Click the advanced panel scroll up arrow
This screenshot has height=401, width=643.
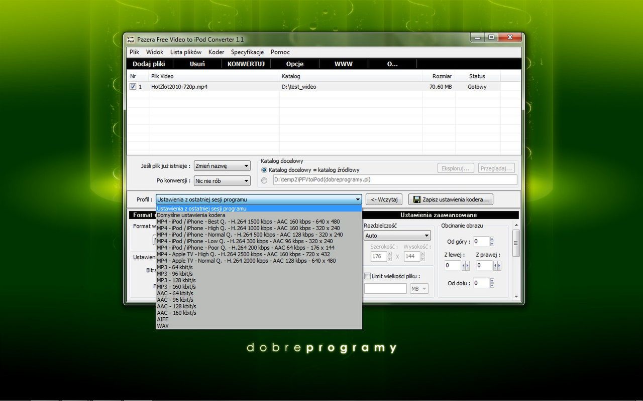(516, 226)
